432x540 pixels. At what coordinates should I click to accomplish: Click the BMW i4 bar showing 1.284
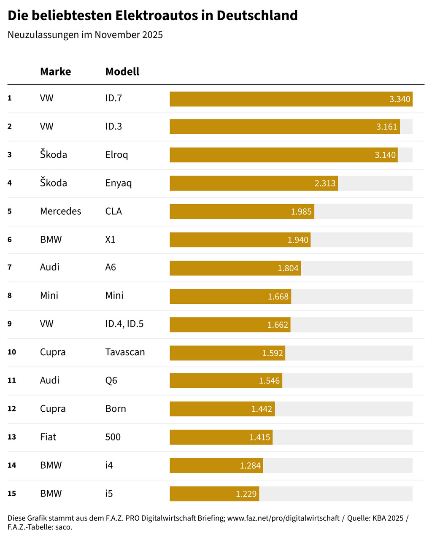click(x=216, y=465)
